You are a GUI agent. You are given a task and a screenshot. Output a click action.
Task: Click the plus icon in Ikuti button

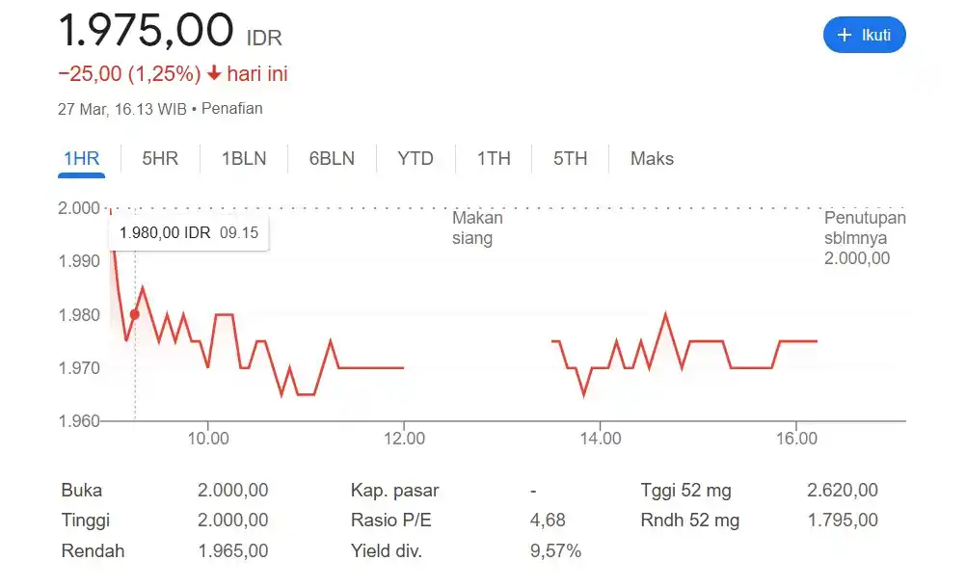(x=845, y=36)
